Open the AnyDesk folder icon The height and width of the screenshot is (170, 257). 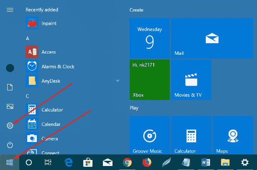pyautogui.click(x=32, y=80)
